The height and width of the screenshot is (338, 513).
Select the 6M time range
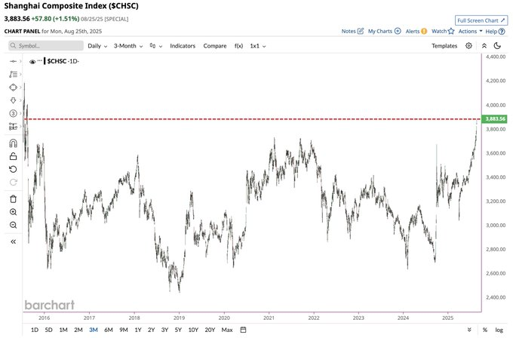point(109,330)
